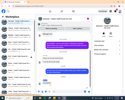Click the conversation list scrollbar

coord(34,36)
